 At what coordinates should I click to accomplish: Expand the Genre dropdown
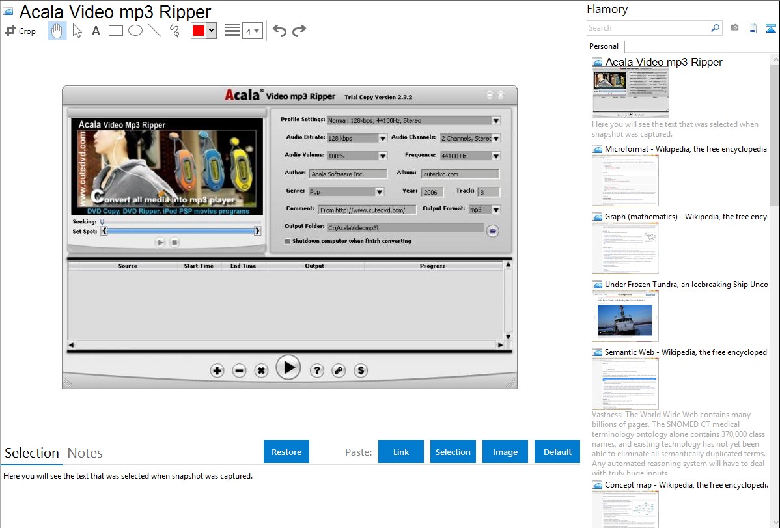[380, 191]
